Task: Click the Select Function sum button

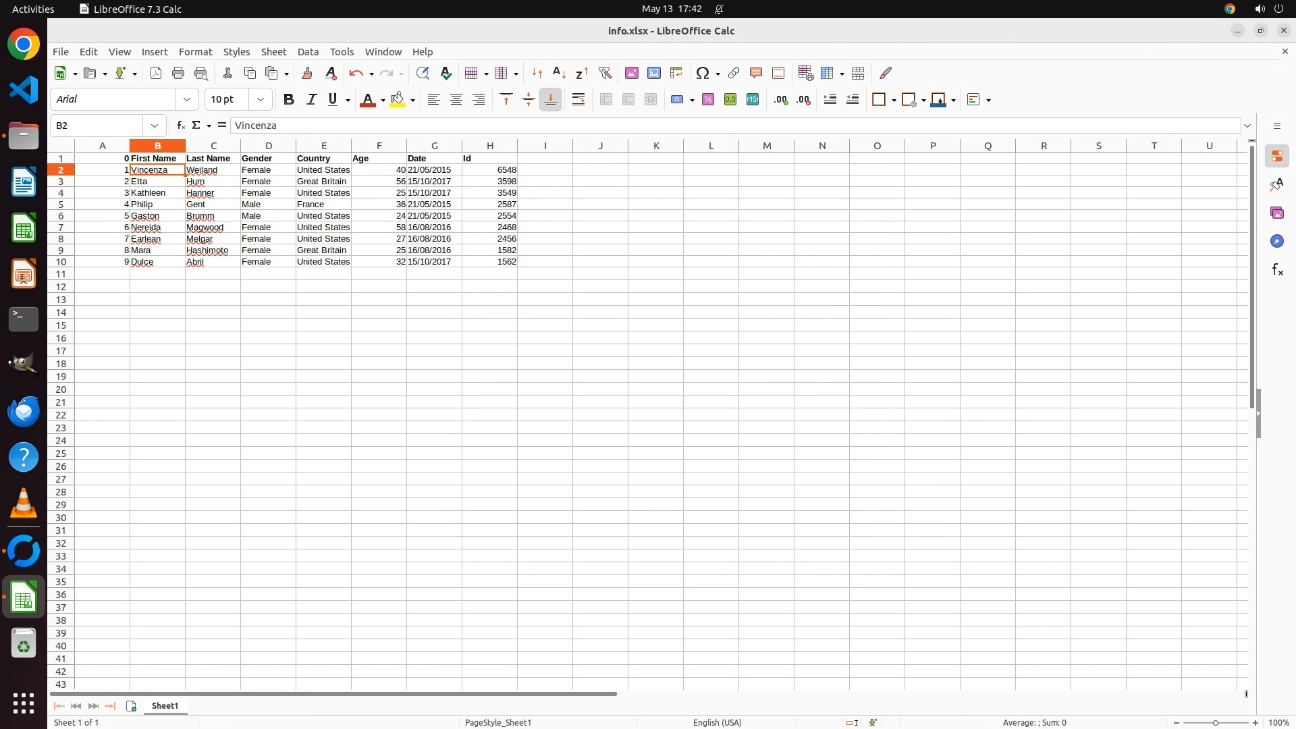Action: coord(196,126)
